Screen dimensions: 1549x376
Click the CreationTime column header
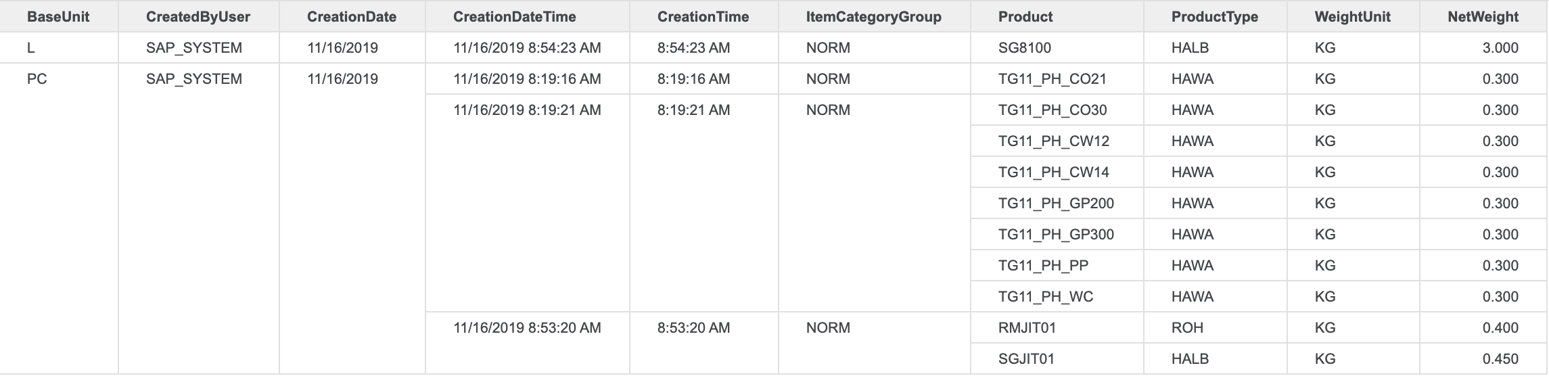click(703, 17)
